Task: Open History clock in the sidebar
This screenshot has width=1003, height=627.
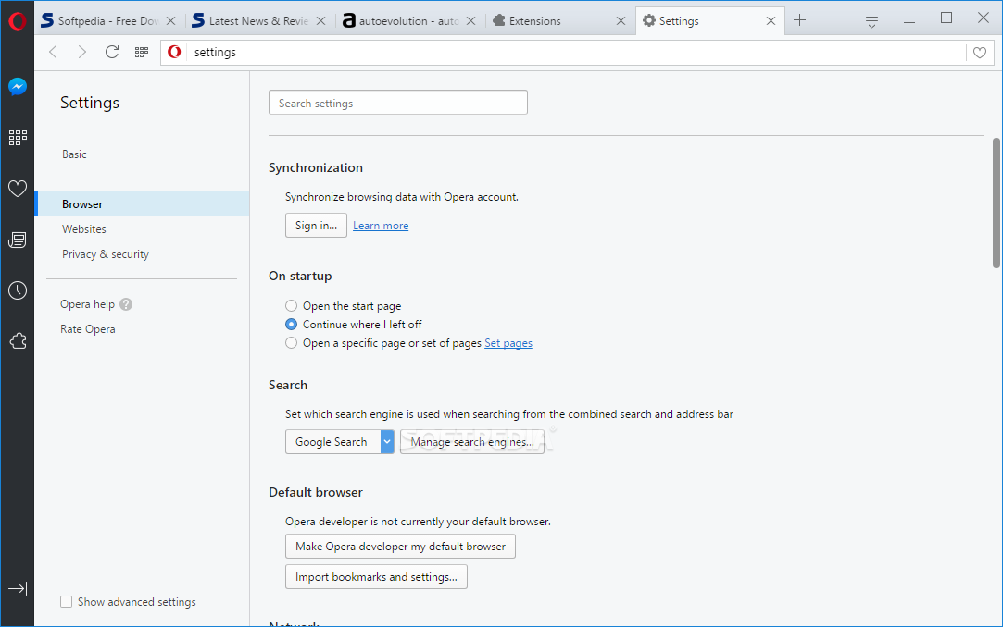Action: click(18, 290)
